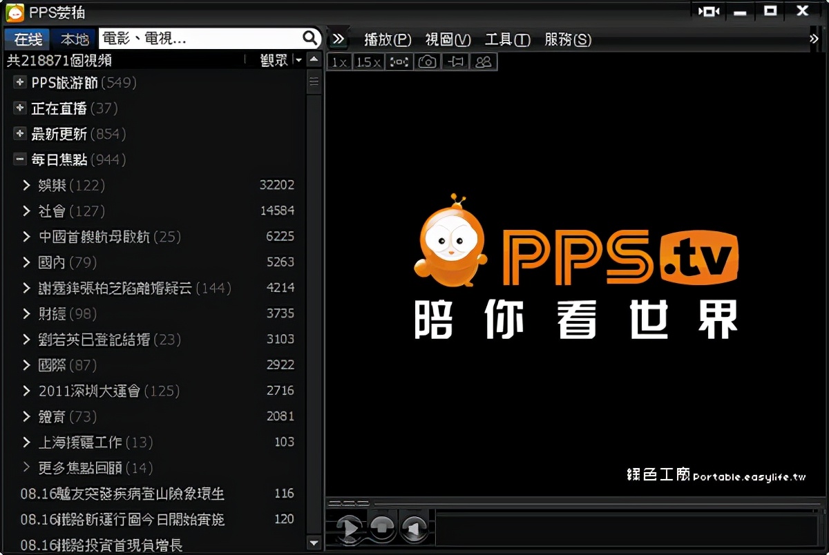Switch to the 本地 tab
Screen dimensions: 829x555
point(73,39)
